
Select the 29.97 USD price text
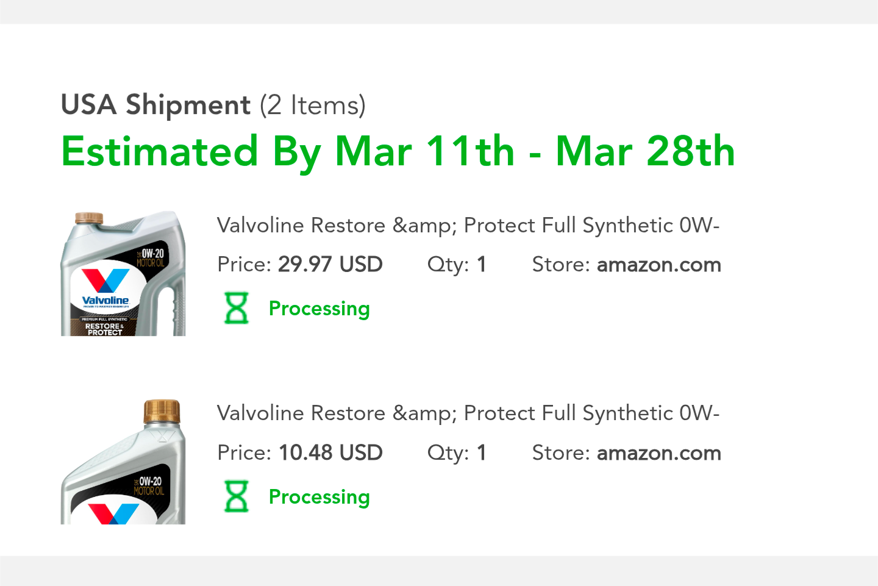click(330, 265)
